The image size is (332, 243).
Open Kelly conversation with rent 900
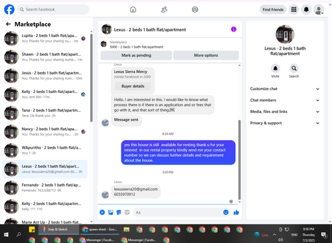[x=44, y=94]
